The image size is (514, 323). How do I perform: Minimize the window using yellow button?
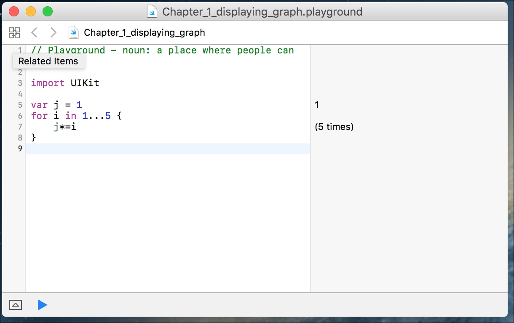pyautogui.click(x=31, y=12)
